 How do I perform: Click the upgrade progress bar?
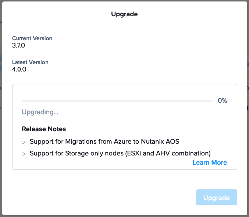tap(117, 101)
